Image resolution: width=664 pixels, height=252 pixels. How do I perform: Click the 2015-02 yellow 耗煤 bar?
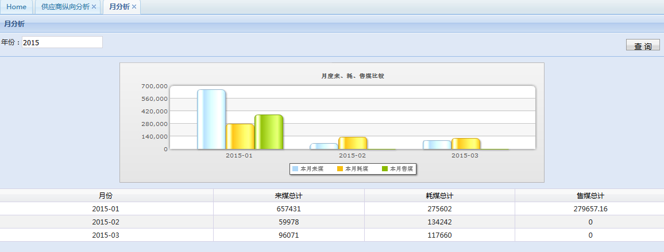(x=353, y=143)
